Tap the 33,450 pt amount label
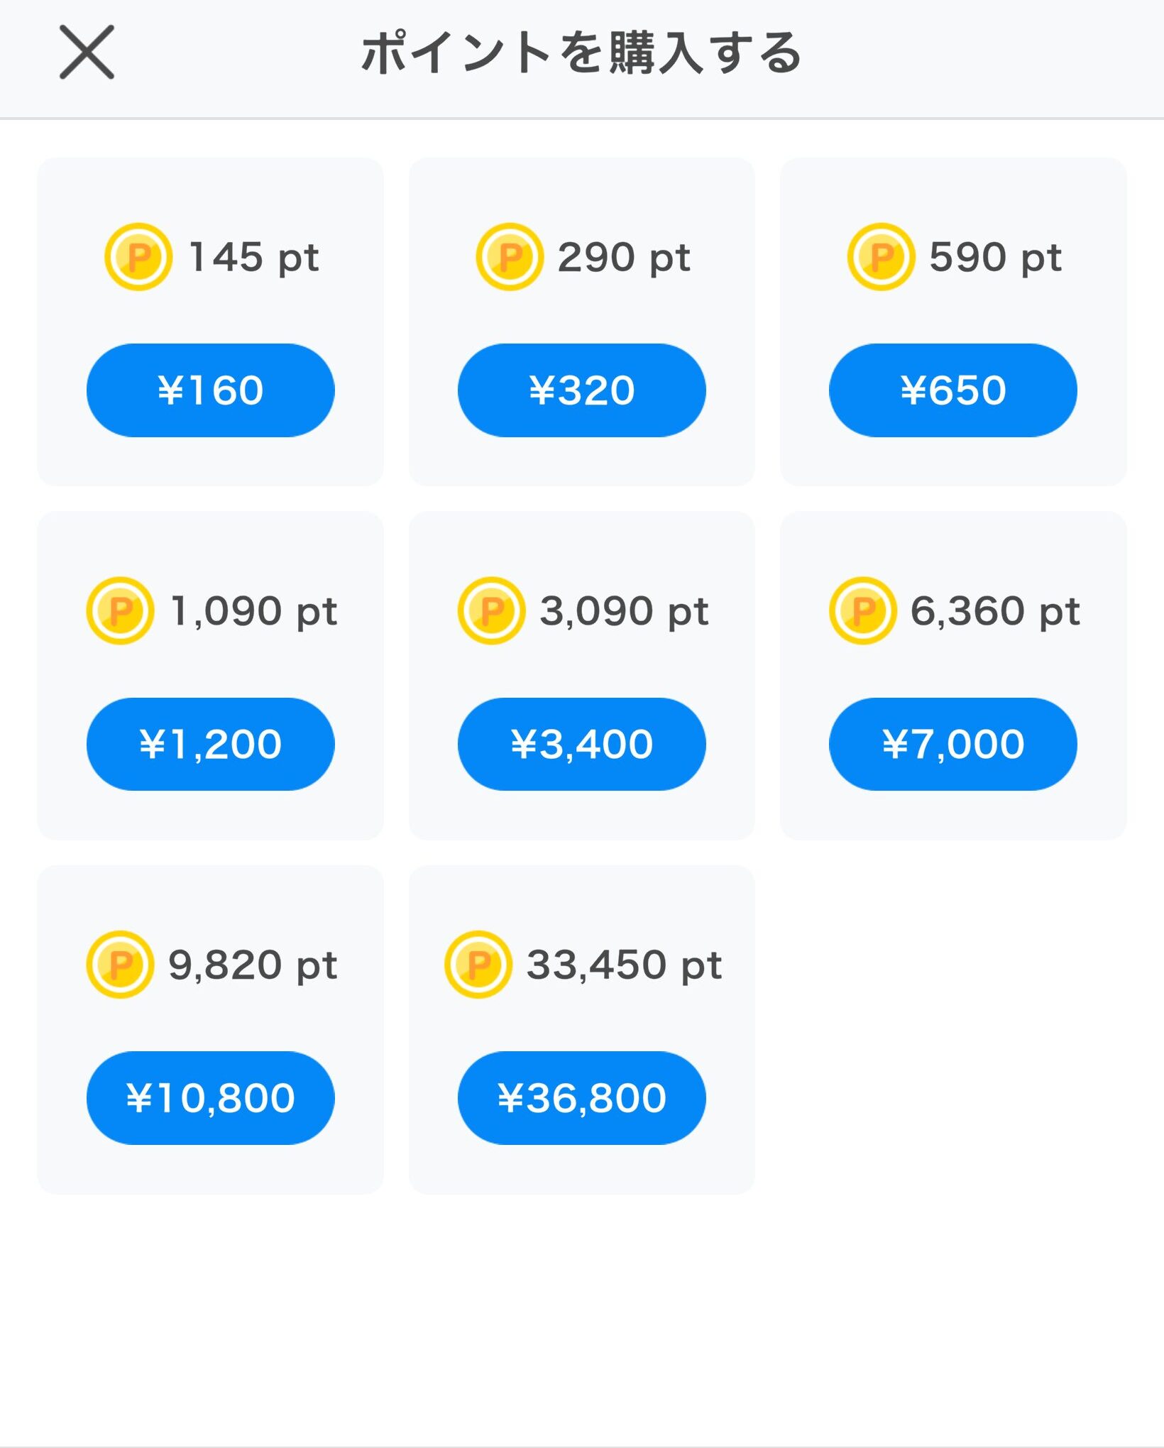Image resolution: width=1164 pixels, height=1448 pixels. coord(624,965)
